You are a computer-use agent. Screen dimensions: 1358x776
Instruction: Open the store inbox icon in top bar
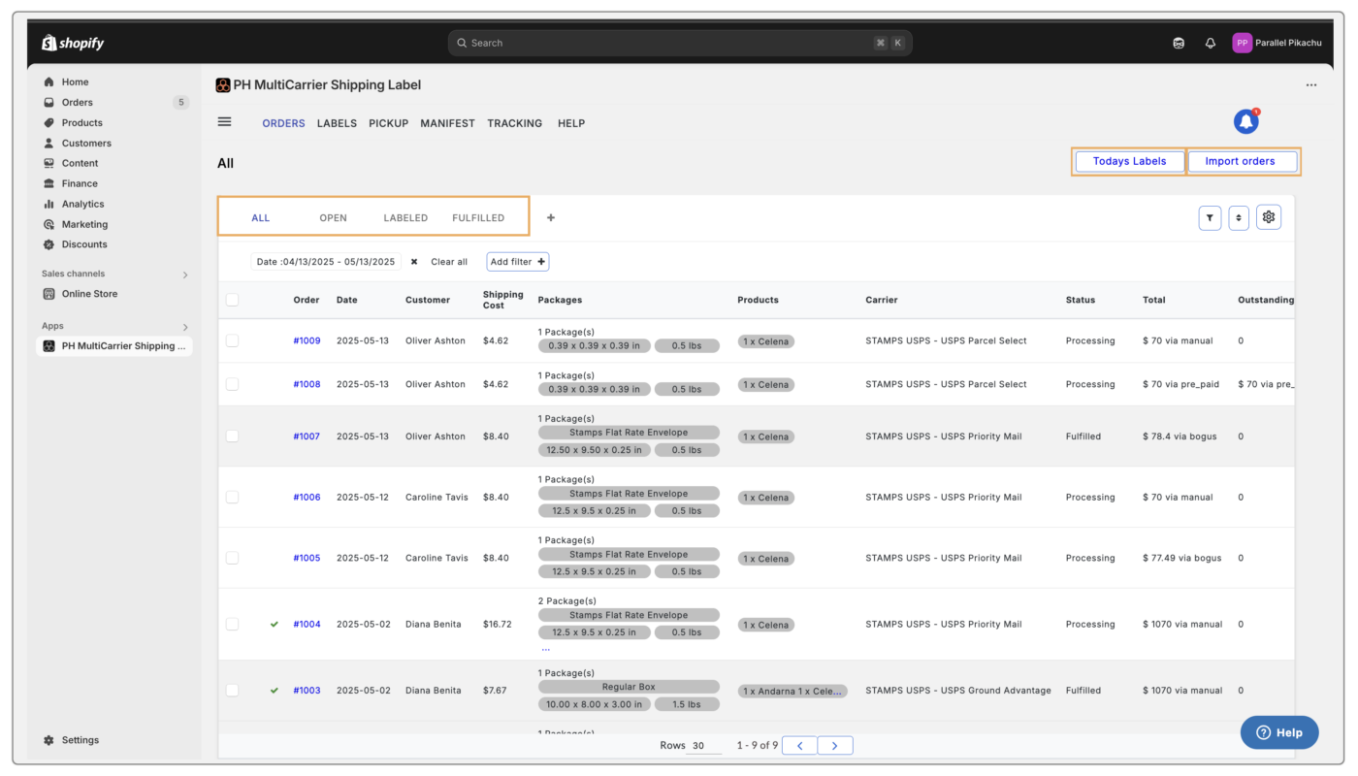[1179, 43]
